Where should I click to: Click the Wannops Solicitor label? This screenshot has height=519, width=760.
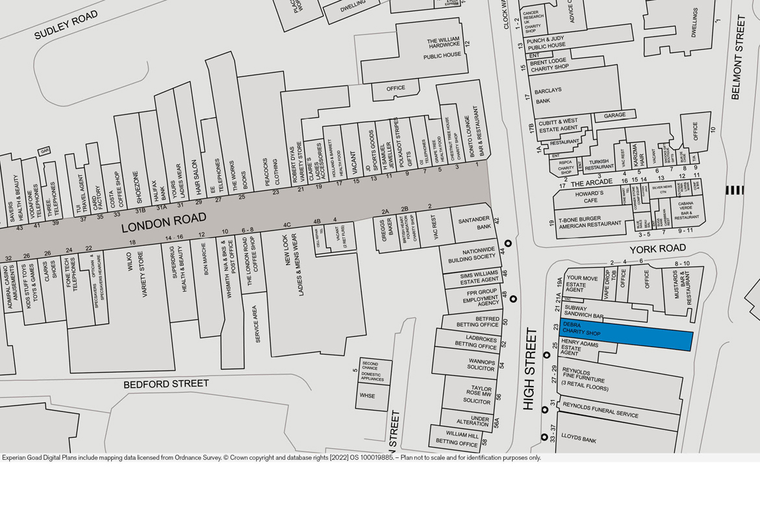click(482, 365)
